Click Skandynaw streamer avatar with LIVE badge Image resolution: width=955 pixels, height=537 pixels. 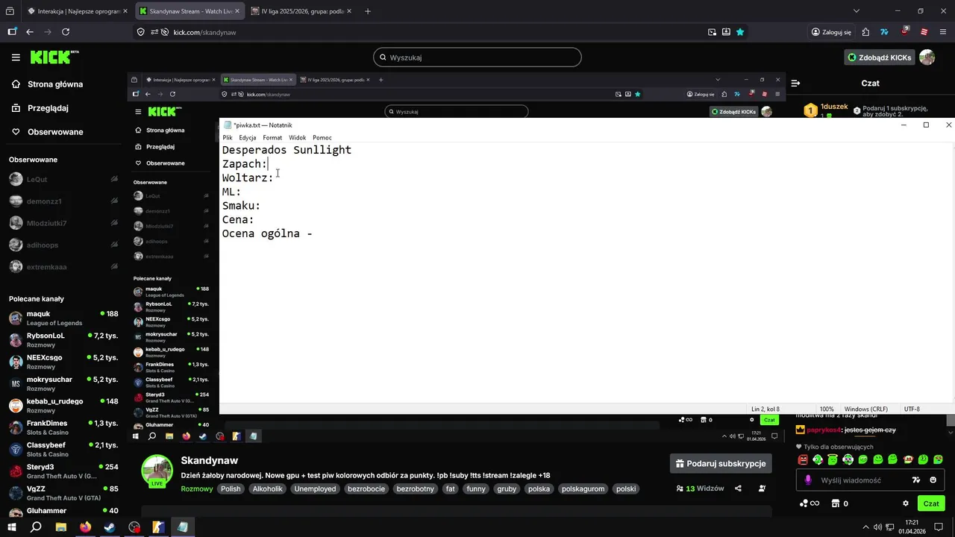pos(157,471)
